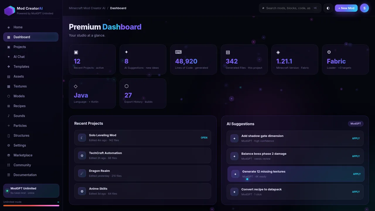375x211 pixels.
Task: Click the gear icon on TechCraft Automation
Action: tap(82, 156)
